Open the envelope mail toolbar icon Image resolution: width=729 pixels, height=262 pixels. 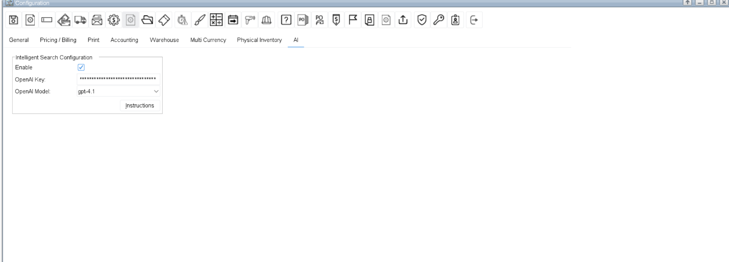(97, 20)
